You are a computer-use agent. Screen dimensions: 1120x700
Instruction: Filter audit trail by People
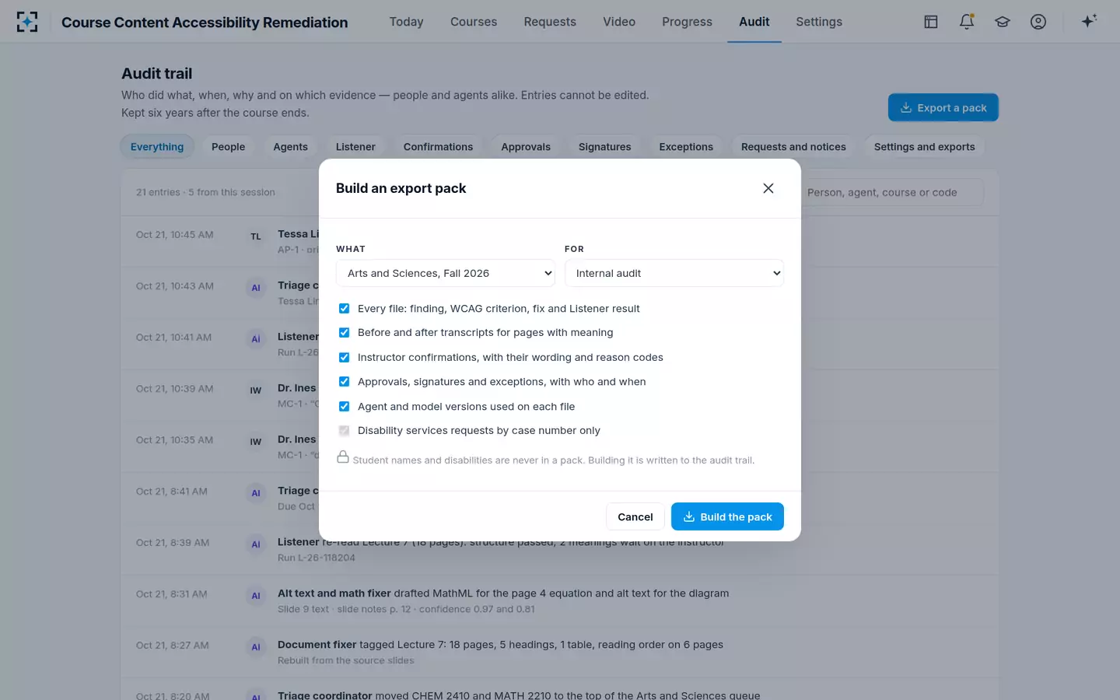228,147
